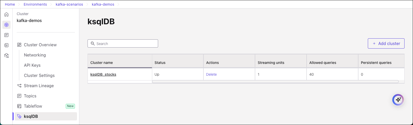The width and height of the screenshot is (413, 125).
Task: Click the checklist icon in left rail
Action: 6,45
